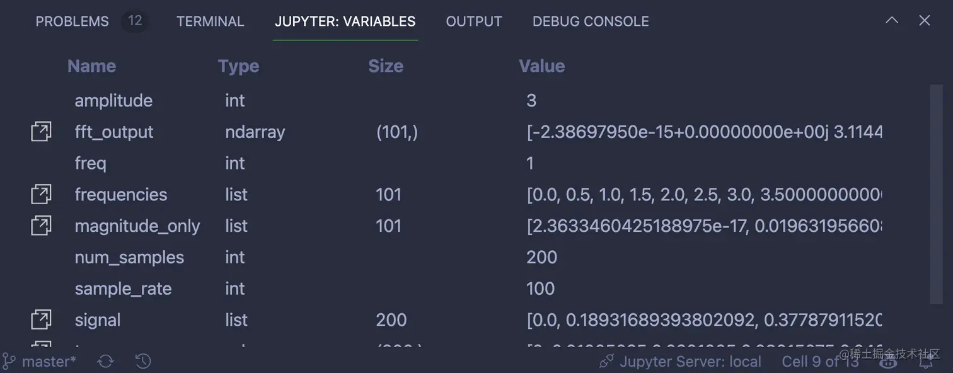Select the amplitude variable row
This screenshot has width=953, height=373.
(113, 100)
